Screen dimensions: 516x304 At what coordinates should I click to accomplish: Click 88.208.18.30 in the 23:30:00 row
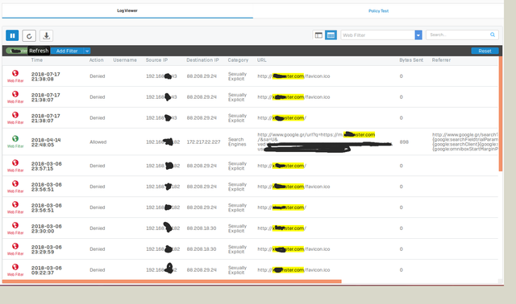coord(202,228)
